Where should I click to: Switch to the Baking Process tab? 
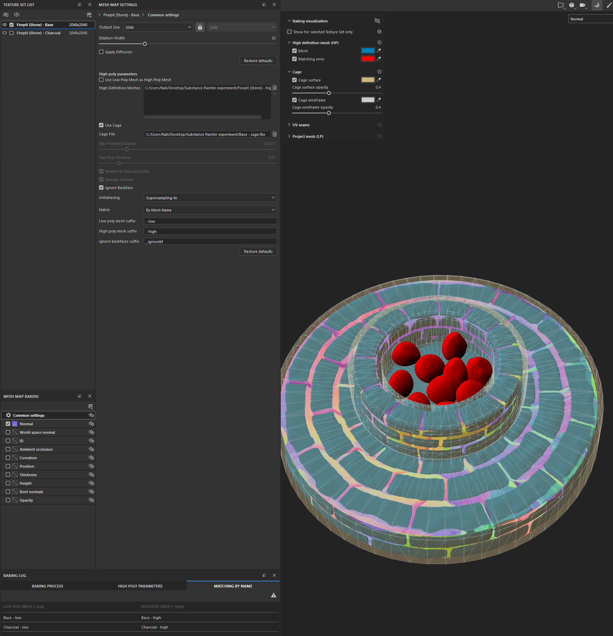[47, 586]
